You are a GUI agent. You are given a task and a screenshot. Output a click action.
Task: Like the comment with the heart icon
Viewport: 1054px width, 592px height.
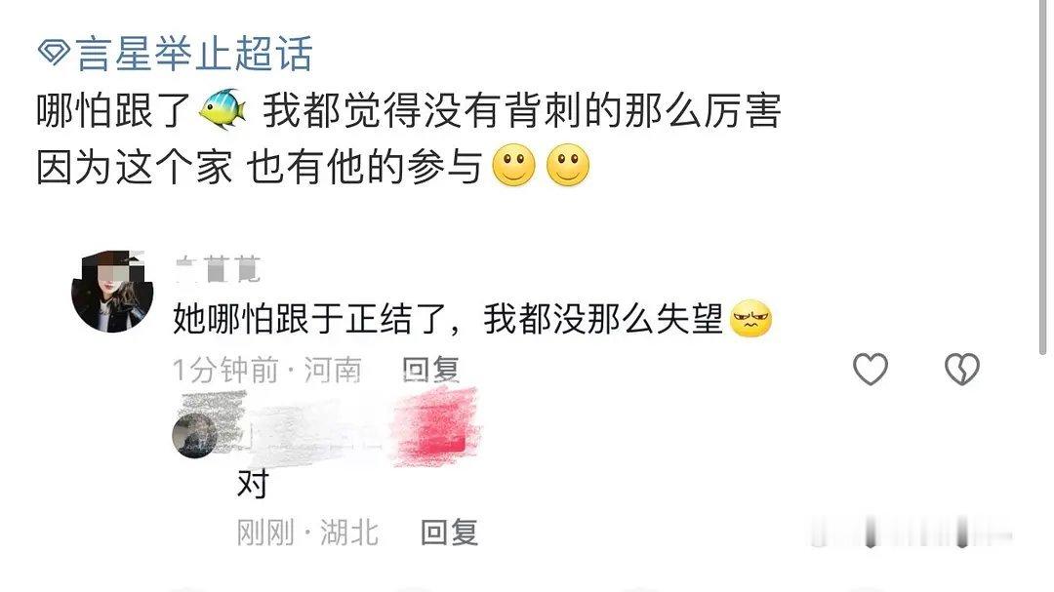click(871, 369)
